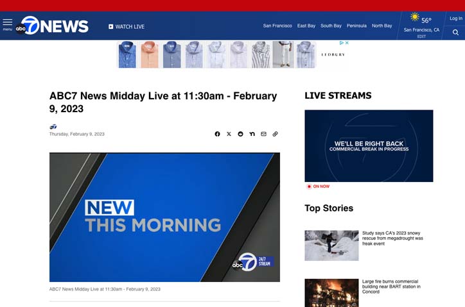The width and height of the screenshot is (465, 307).
Task: Open Concord BART fire story headline
Action: pos(391,286)
